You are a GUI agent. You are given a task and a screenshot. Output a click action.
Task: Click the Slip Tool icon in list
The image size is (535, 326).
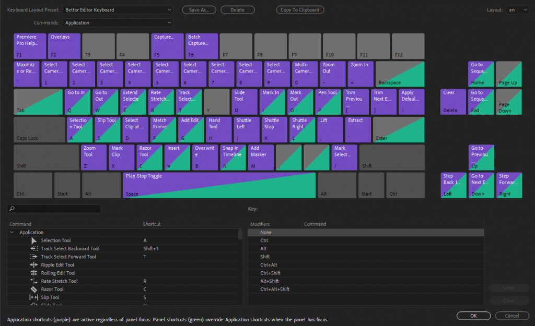(34, 297)
